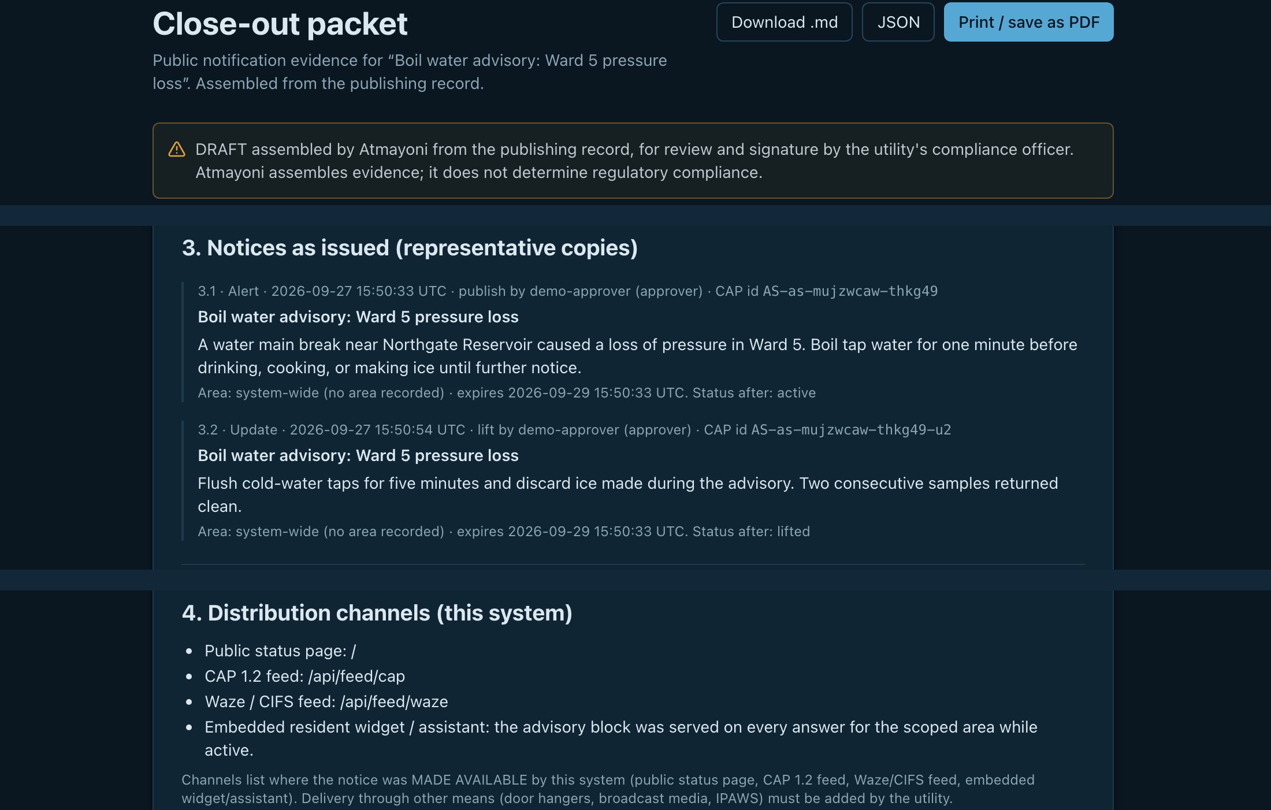Screen dimensions: 1271x810
Task: Click heading 3. Notices as issued
Action: (x=410, y=248)
